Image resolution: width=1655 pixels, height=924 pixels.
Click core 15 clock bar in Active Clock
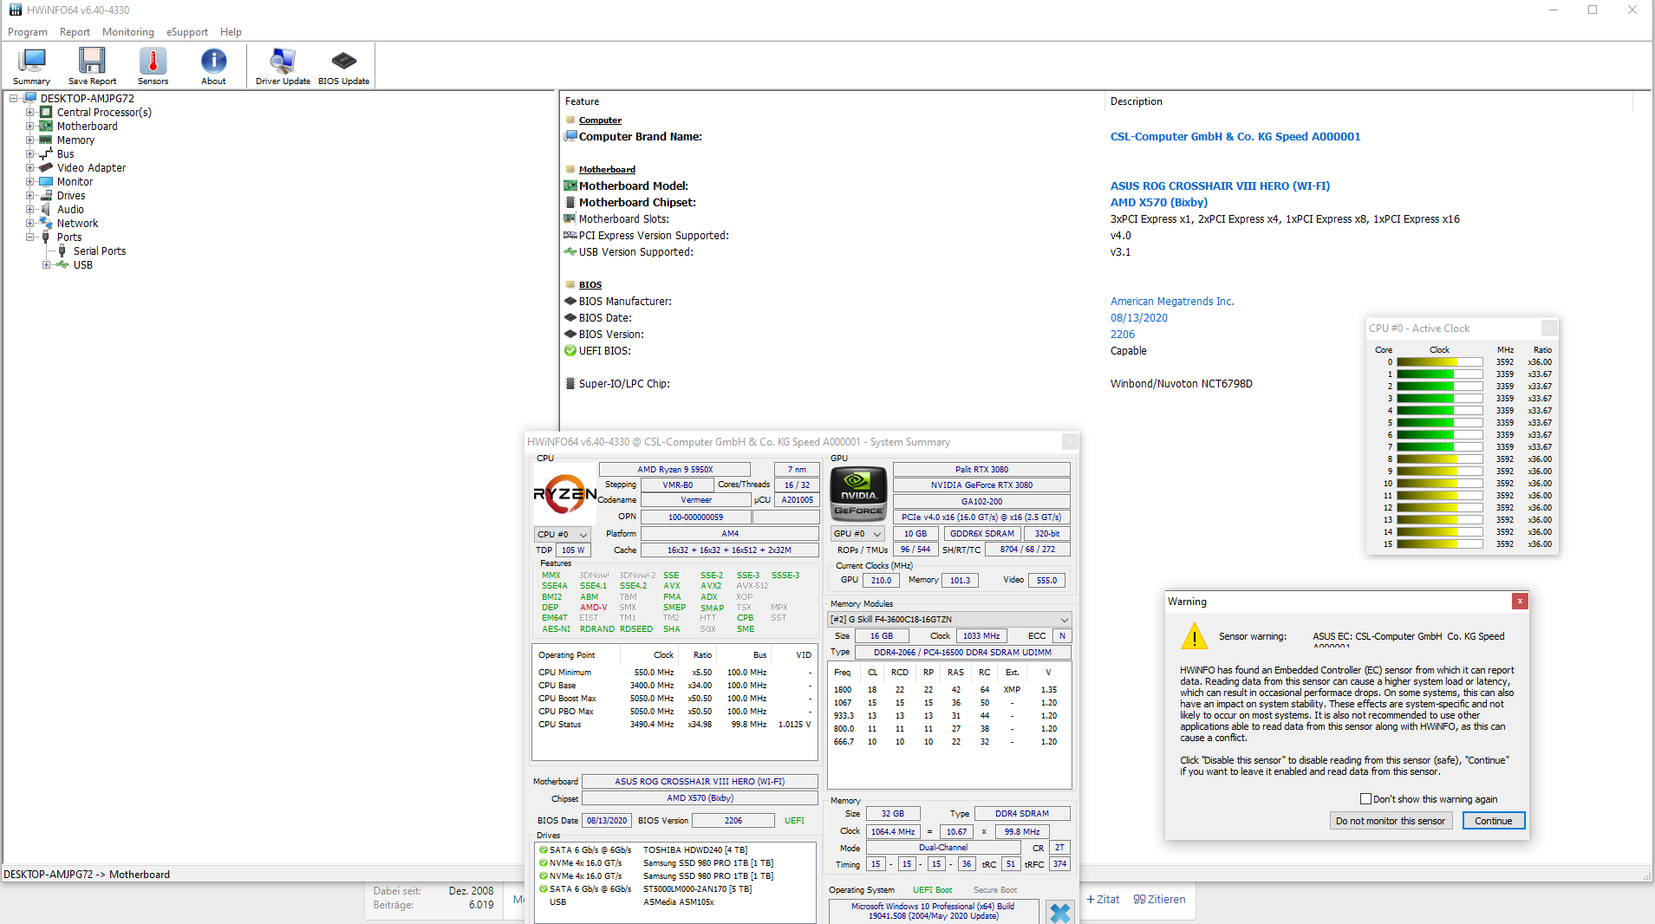[1440, 544]
